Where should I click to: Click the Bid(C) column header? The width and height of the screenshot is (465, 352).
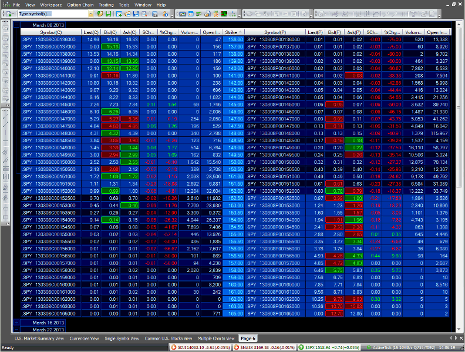(x=110, y=32)
